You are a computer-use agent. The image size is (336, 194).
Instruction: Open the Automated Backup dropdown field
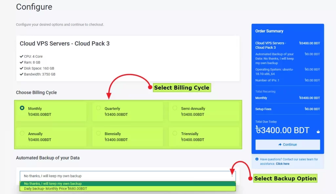[128, 176]
